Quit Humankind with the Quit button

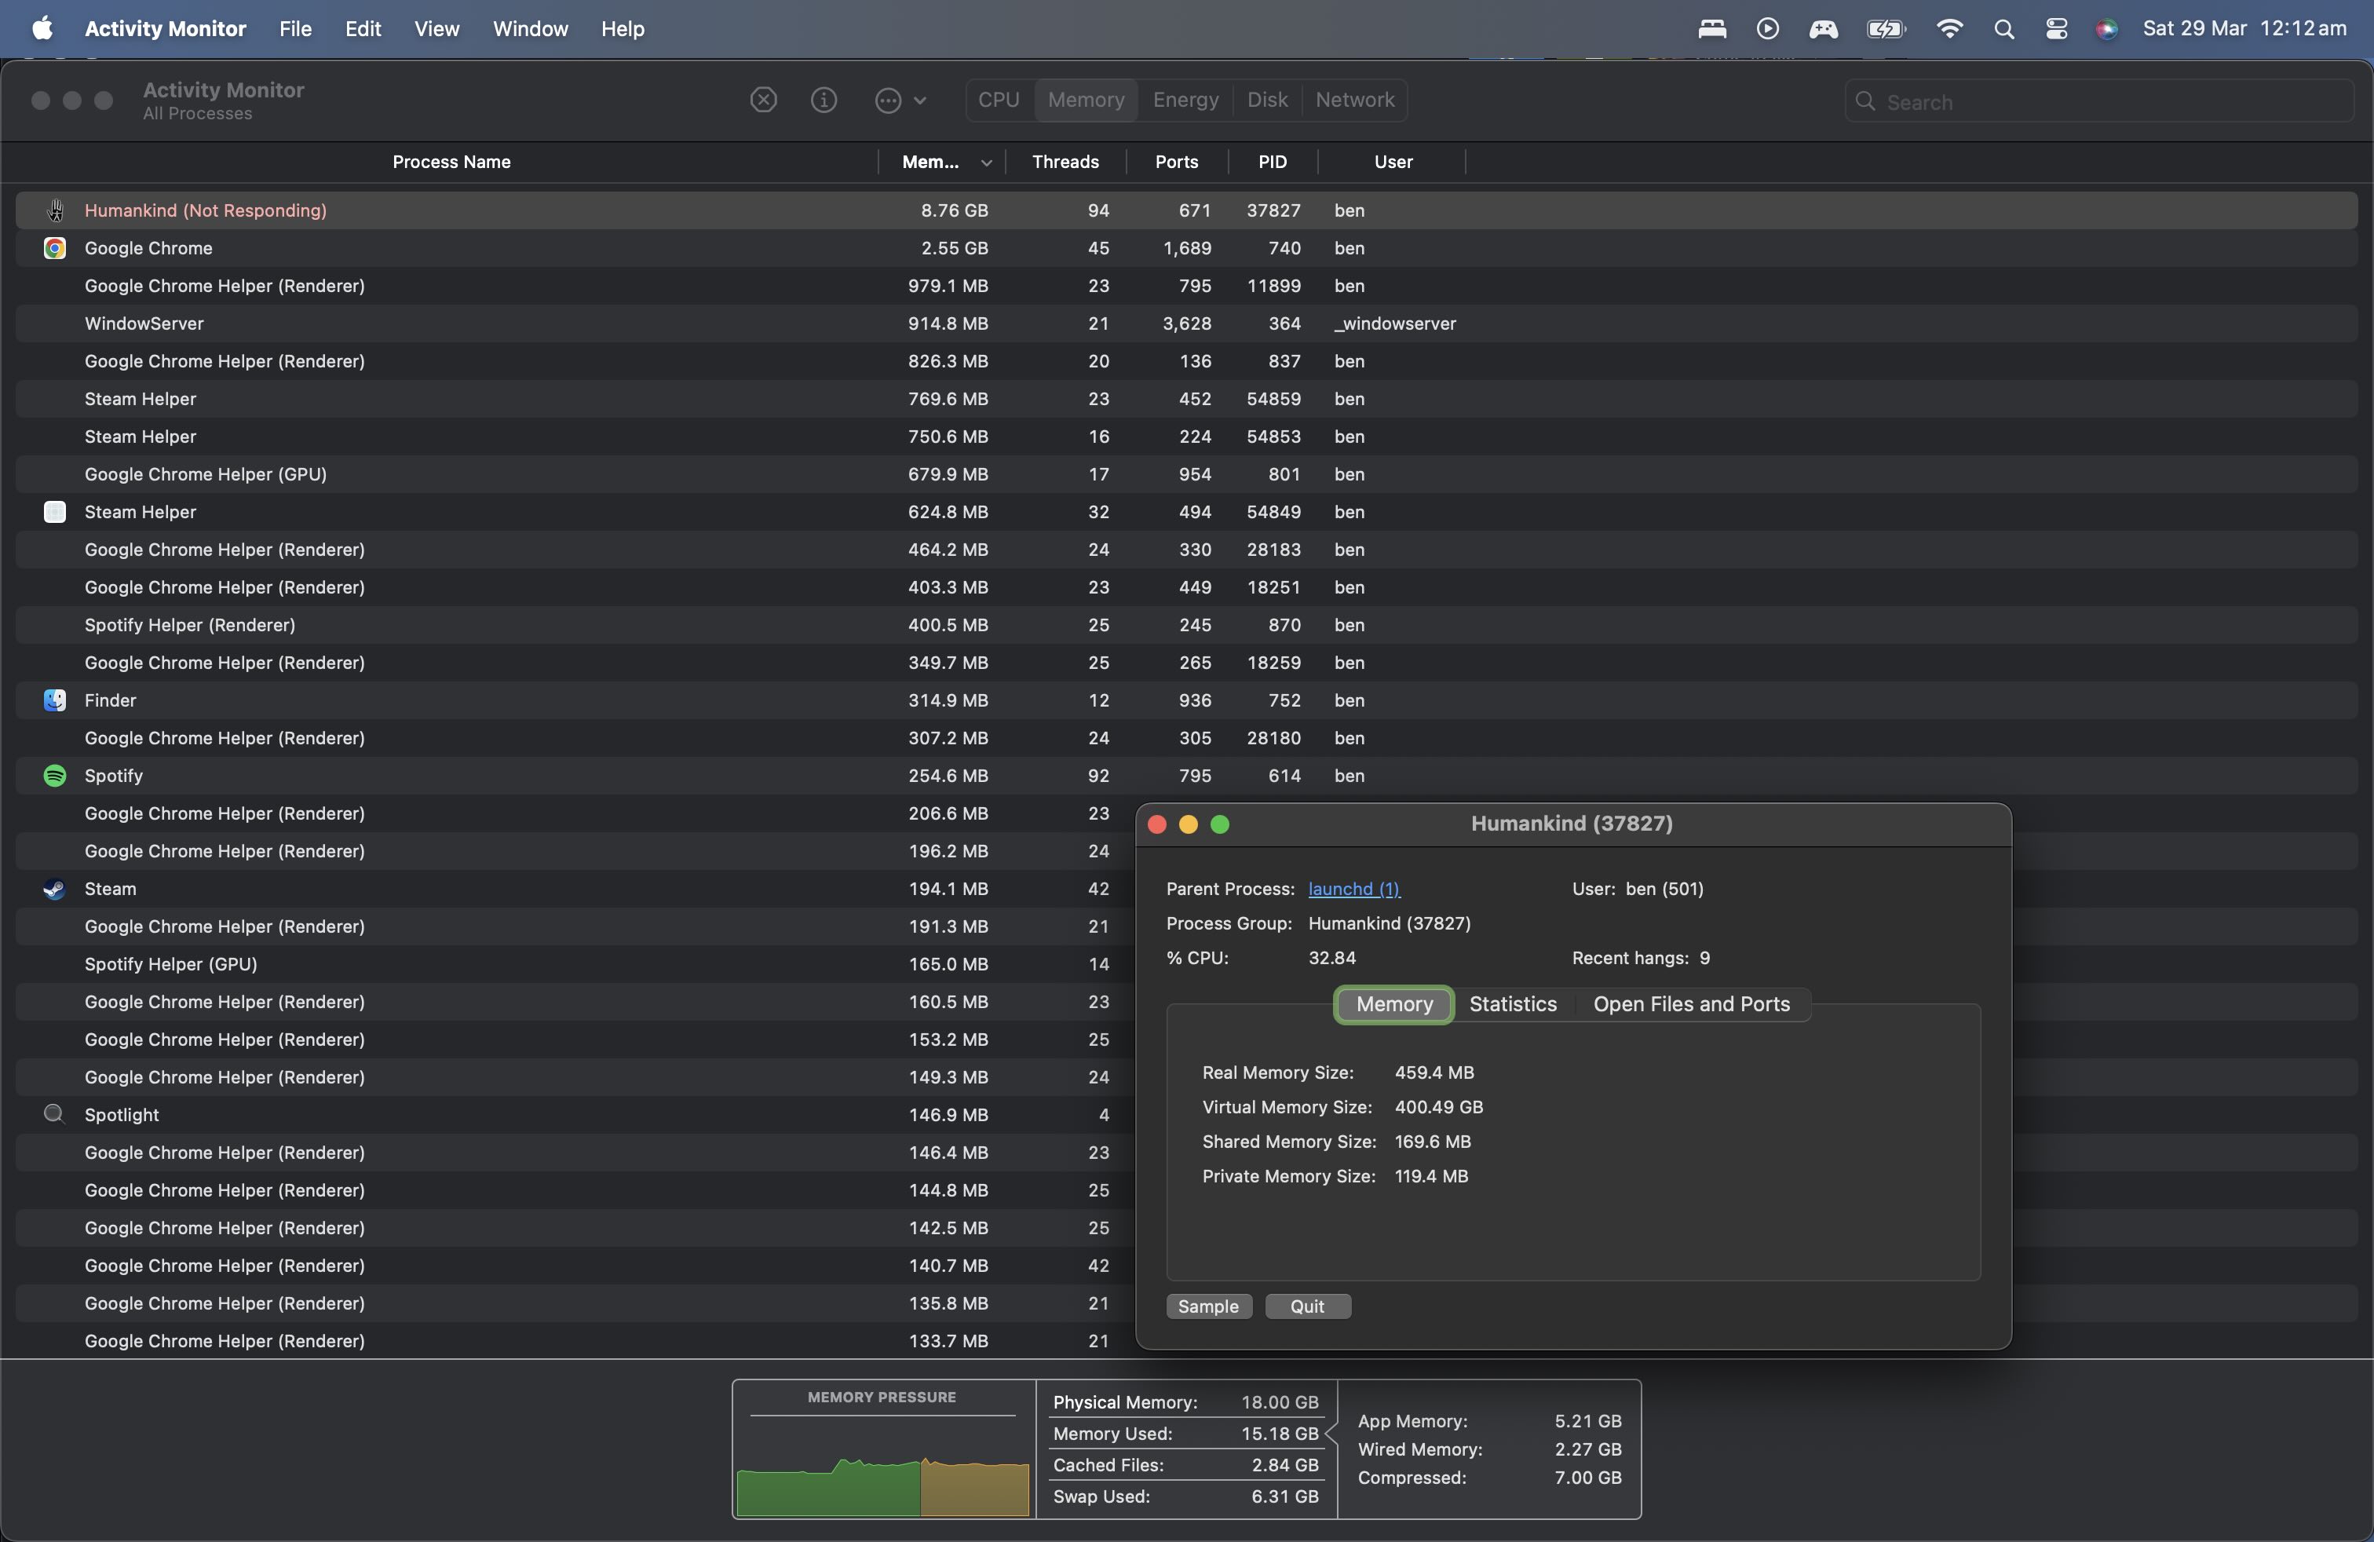point(1306,1306)
